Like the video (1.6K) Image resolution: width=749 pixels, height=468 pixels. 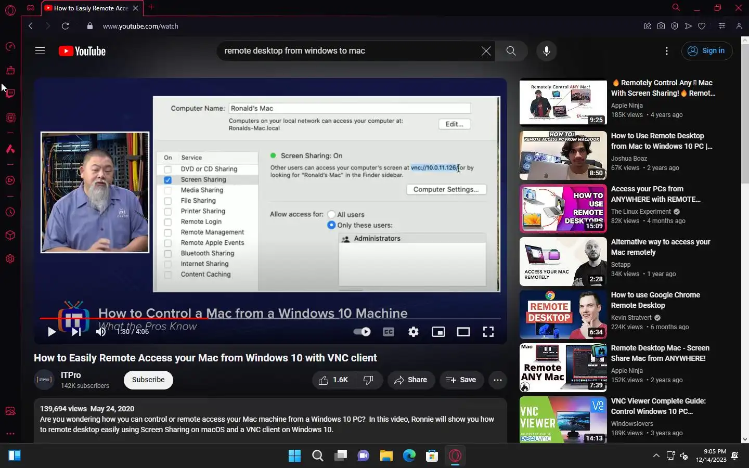click(333, 380)
